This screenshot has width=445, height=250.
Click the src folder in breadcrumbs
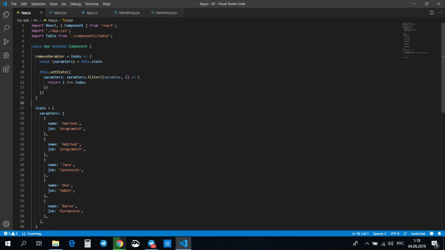coord(35,20)
